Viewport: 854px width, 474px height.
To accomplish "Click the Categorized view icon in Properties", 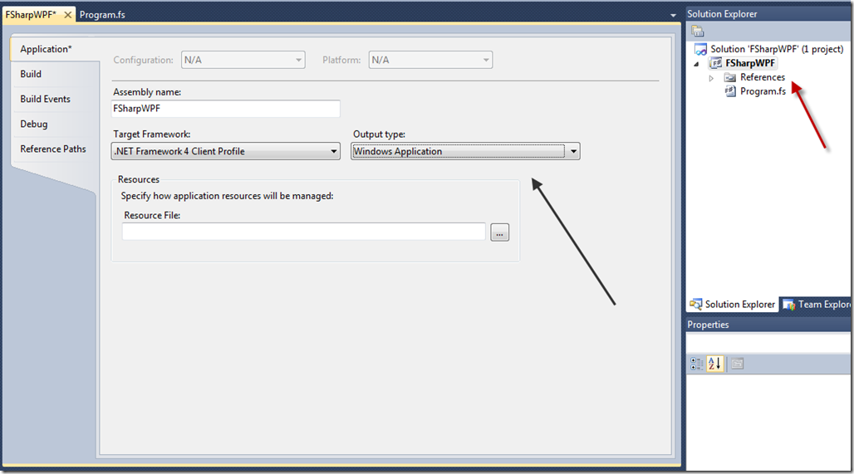I will (697, 364).
